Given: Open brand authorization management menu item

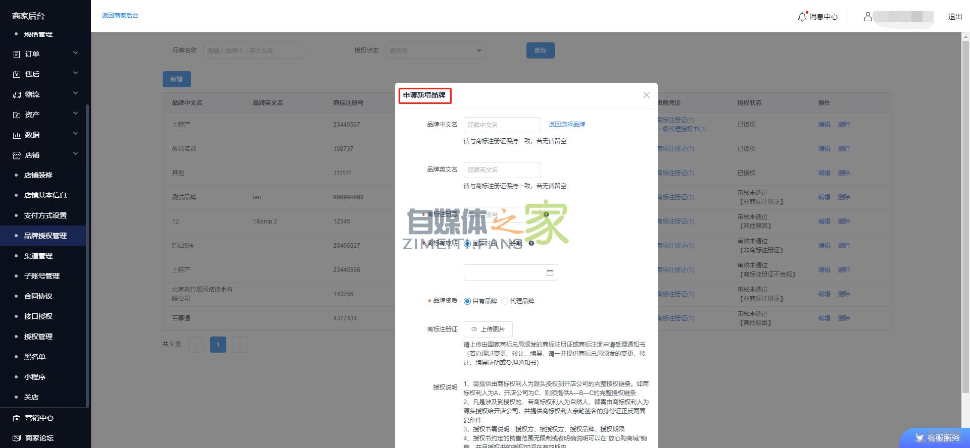Looking at the screenshot, I should click(45, 236).
